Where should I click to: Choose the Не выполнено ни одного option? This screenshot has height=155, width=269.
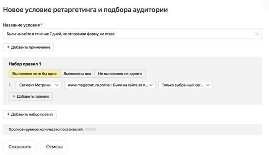pos(120,74)
